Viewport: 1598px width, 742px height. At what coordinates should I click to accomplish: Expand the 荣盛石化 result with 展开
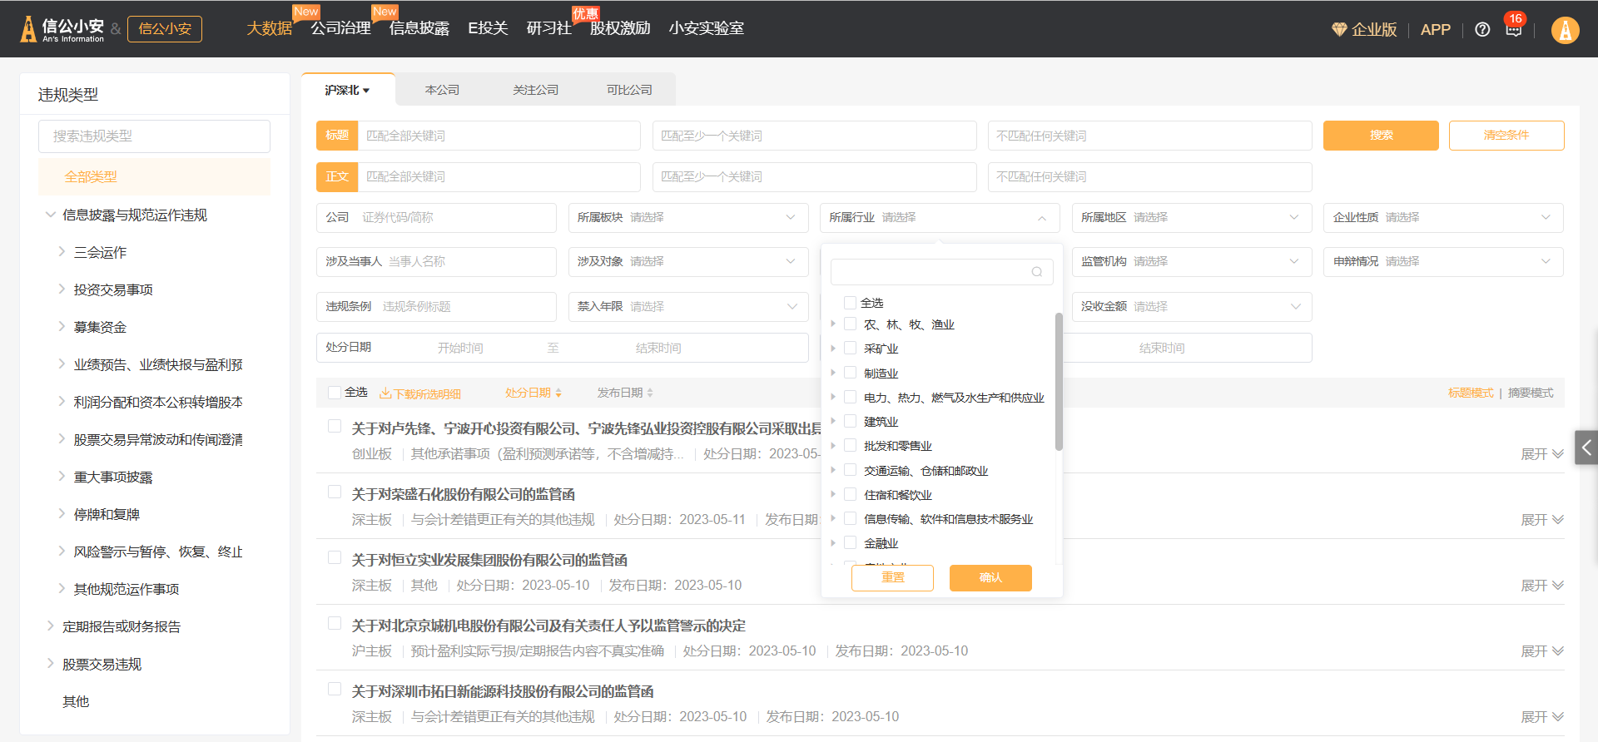[1542, 520]
